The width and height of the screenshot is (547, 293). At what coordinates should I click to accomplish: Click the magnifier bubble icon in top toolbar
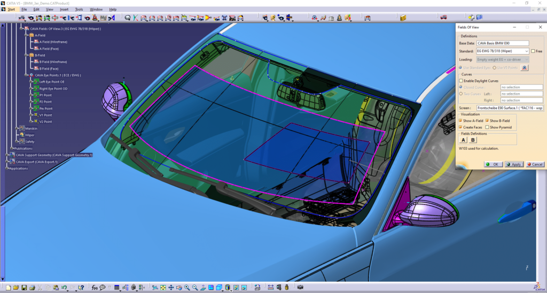128,18
